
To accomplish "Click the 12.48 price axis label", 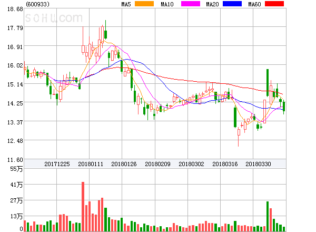I will [15, 141].
